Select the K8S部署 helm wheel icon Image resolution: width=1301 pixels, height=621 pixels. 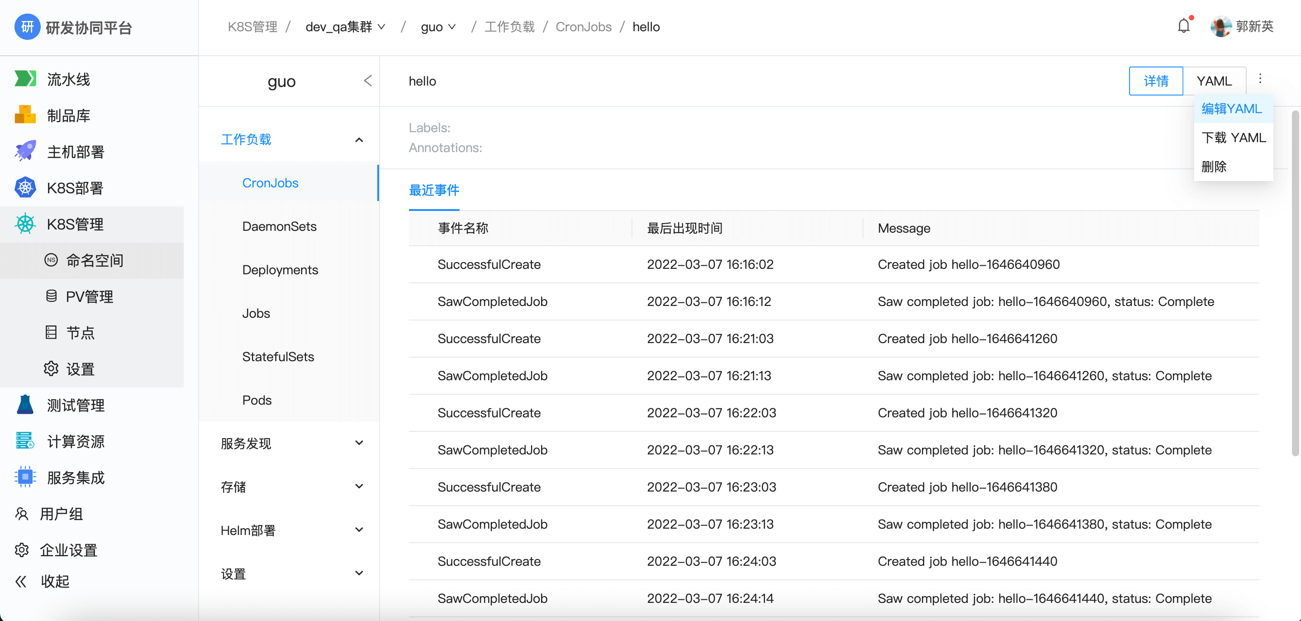pos(25,187)
